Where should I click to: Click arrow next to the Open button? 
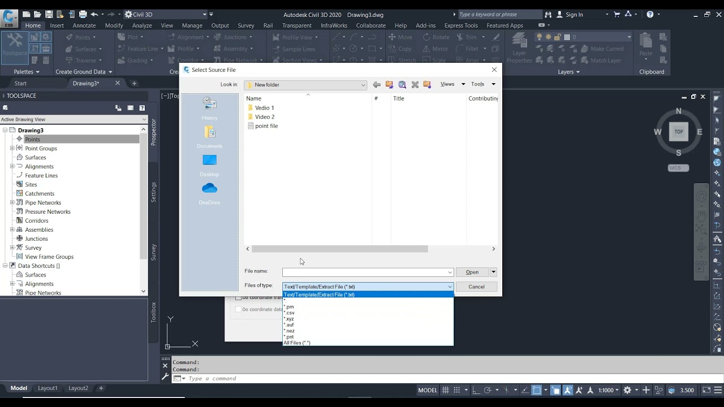pyautogui.click(x=493, y=272)
